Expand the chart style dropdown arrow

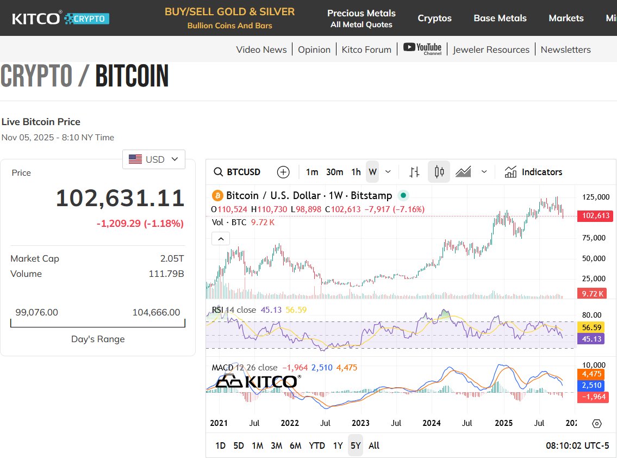[x=484, y=172]
